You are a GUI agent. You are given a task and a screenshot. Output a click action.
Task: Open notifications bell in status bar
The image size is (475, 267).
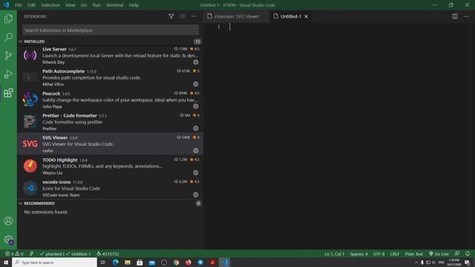tap(468, 254)
